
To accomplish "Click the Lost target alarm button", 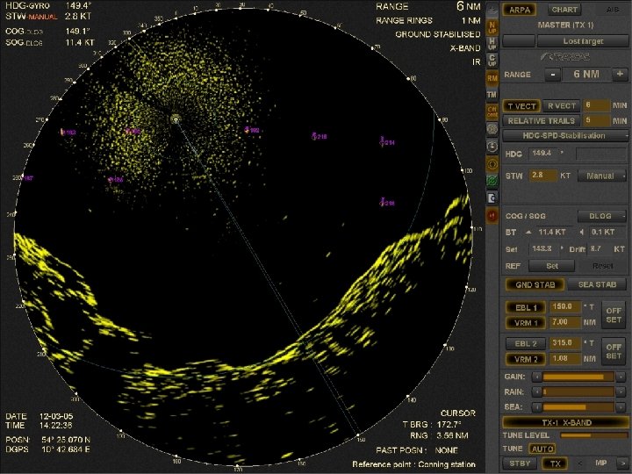I will click(x=583, y=41).
